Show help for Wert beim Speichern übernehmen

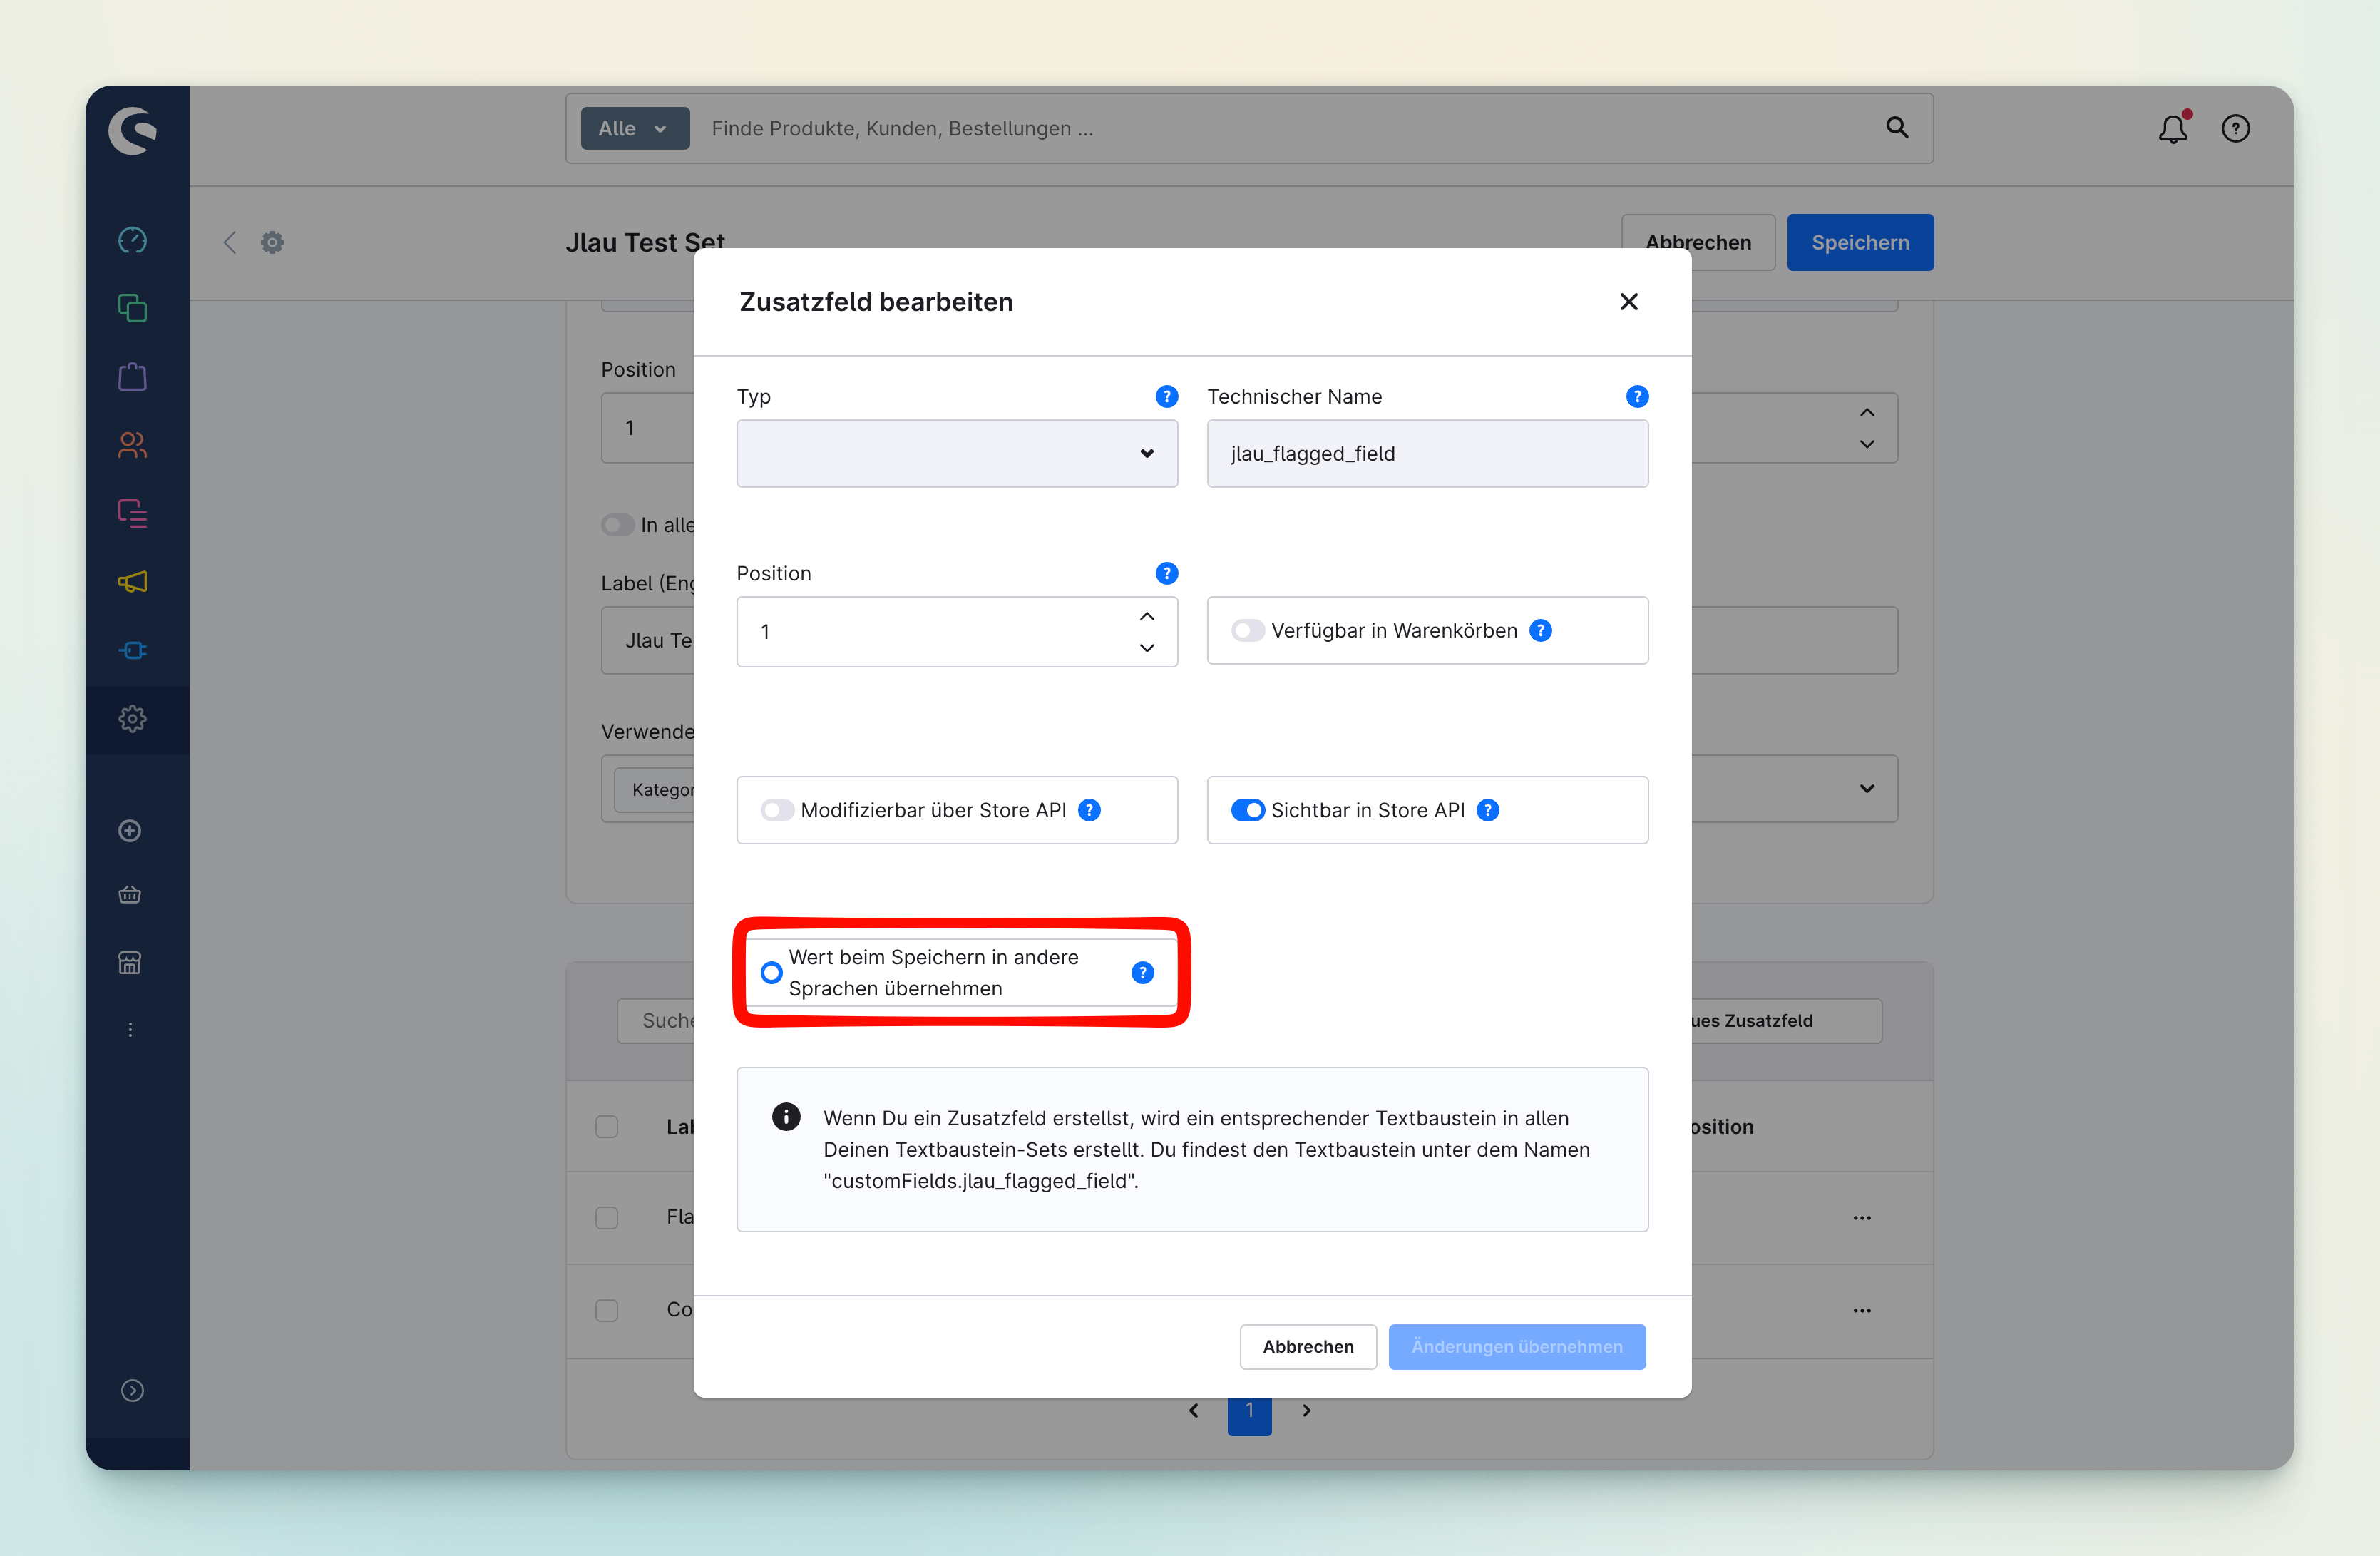(x=1143, y=973)
